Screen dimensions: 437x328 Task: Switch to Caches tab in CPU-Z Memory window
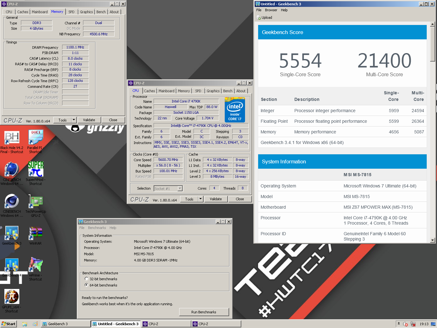pyautogui.click(x=23, y=12)
